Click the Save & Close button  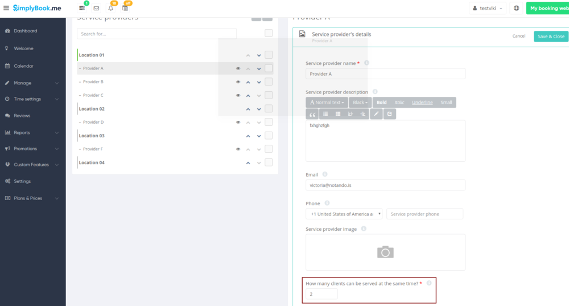coord(550,36)
